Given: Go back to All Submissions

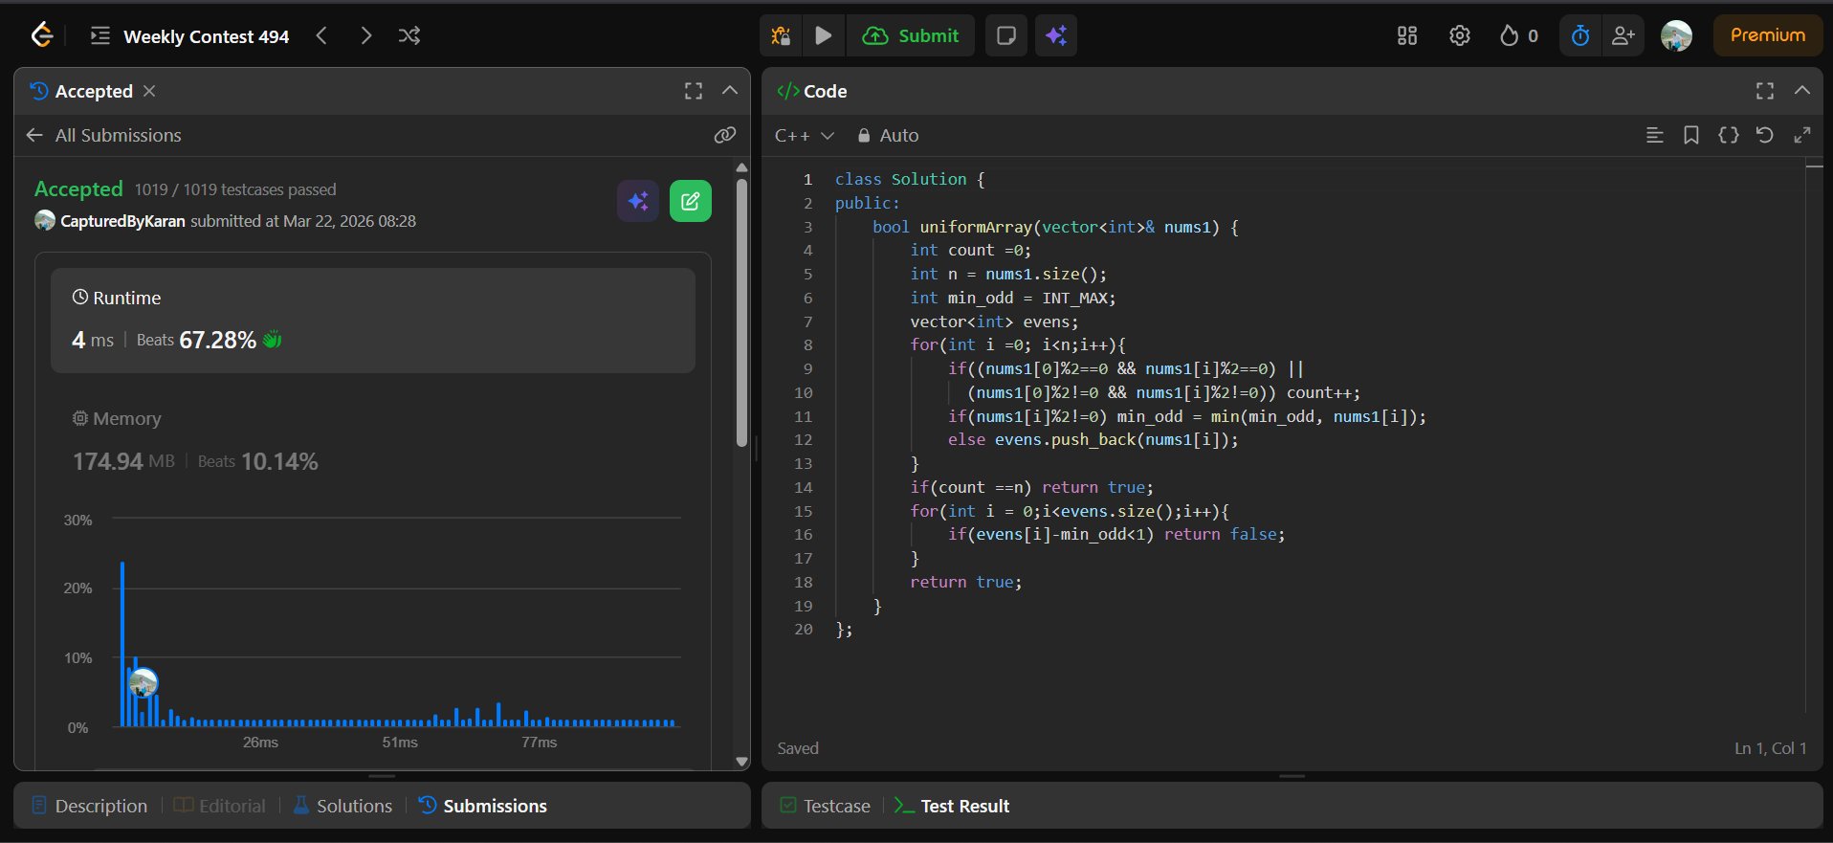Looking at the screenshot, I should click(x=104, y=136).
